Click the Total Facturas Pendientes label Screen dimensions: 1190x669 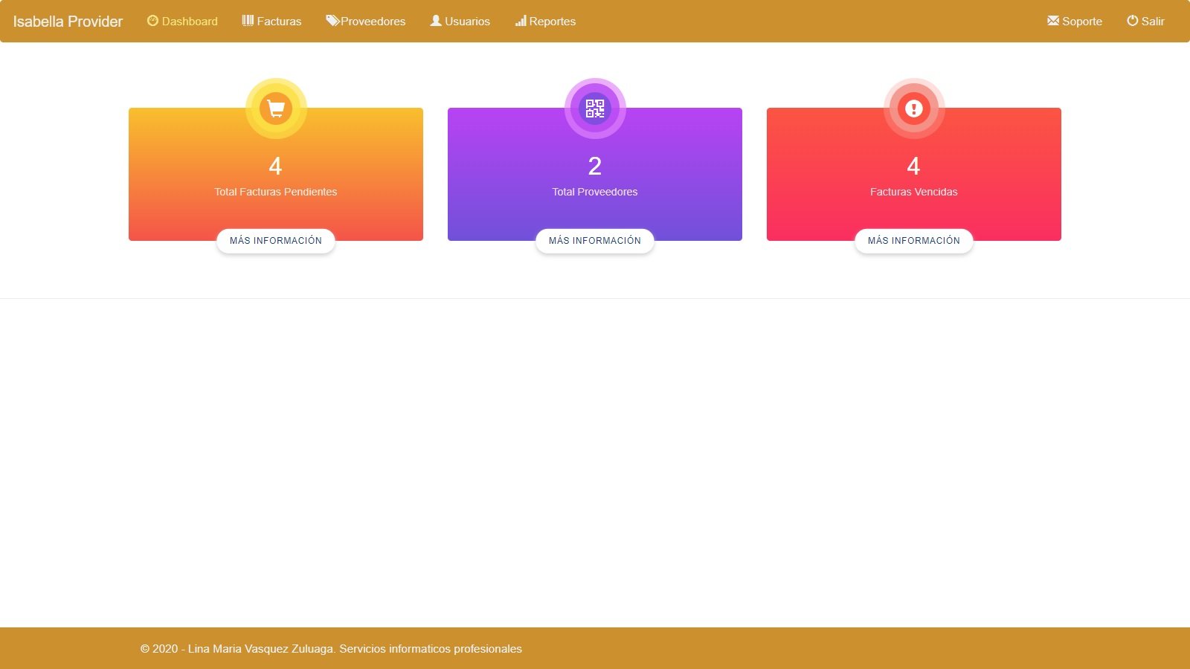tap(276, 192)
